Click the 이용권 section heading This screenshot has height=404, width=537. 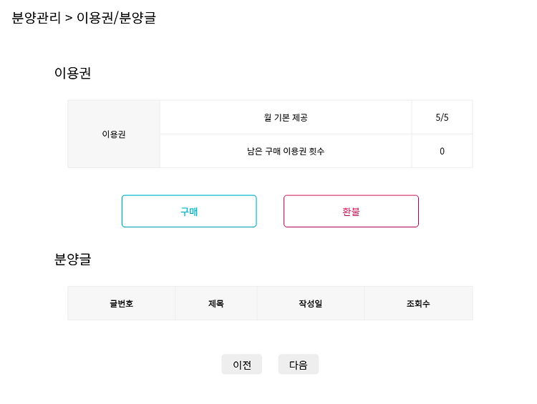click(x=72, y=73)
